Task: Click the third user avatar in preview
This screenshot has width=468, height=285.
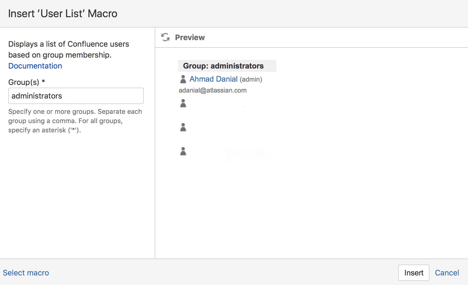Action: coord(183,127)
